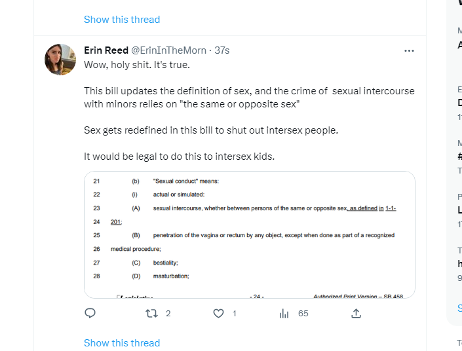Open the hashtag trend in right sidebar
462x351 pixels.
459,157
